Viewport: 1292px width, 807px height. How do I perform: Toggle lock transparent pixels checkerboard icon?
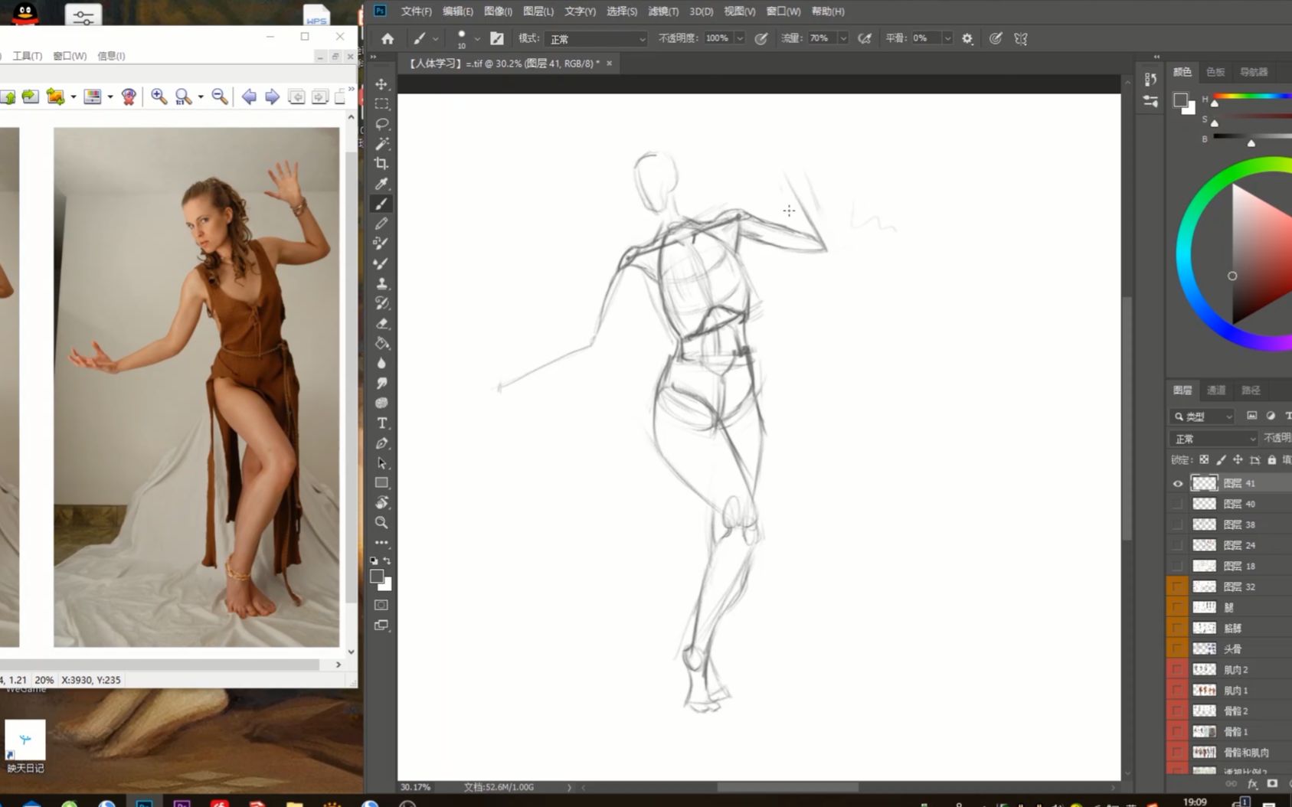pyautogui.click(x=1204, y=459)
